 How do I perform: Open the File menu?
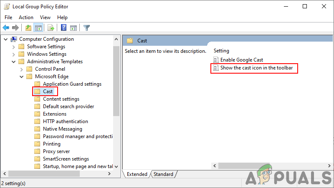pyautogui.click(x=8, y=17)
